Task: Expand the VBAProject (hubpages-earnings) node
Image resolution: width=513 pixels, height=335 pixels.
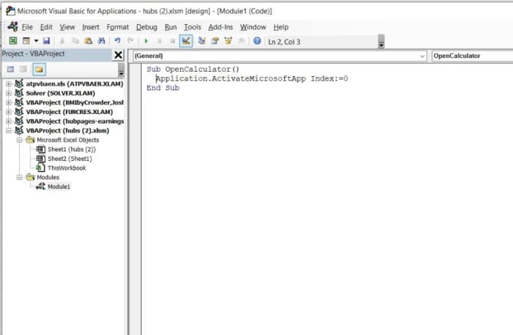Action: [9, 121]
